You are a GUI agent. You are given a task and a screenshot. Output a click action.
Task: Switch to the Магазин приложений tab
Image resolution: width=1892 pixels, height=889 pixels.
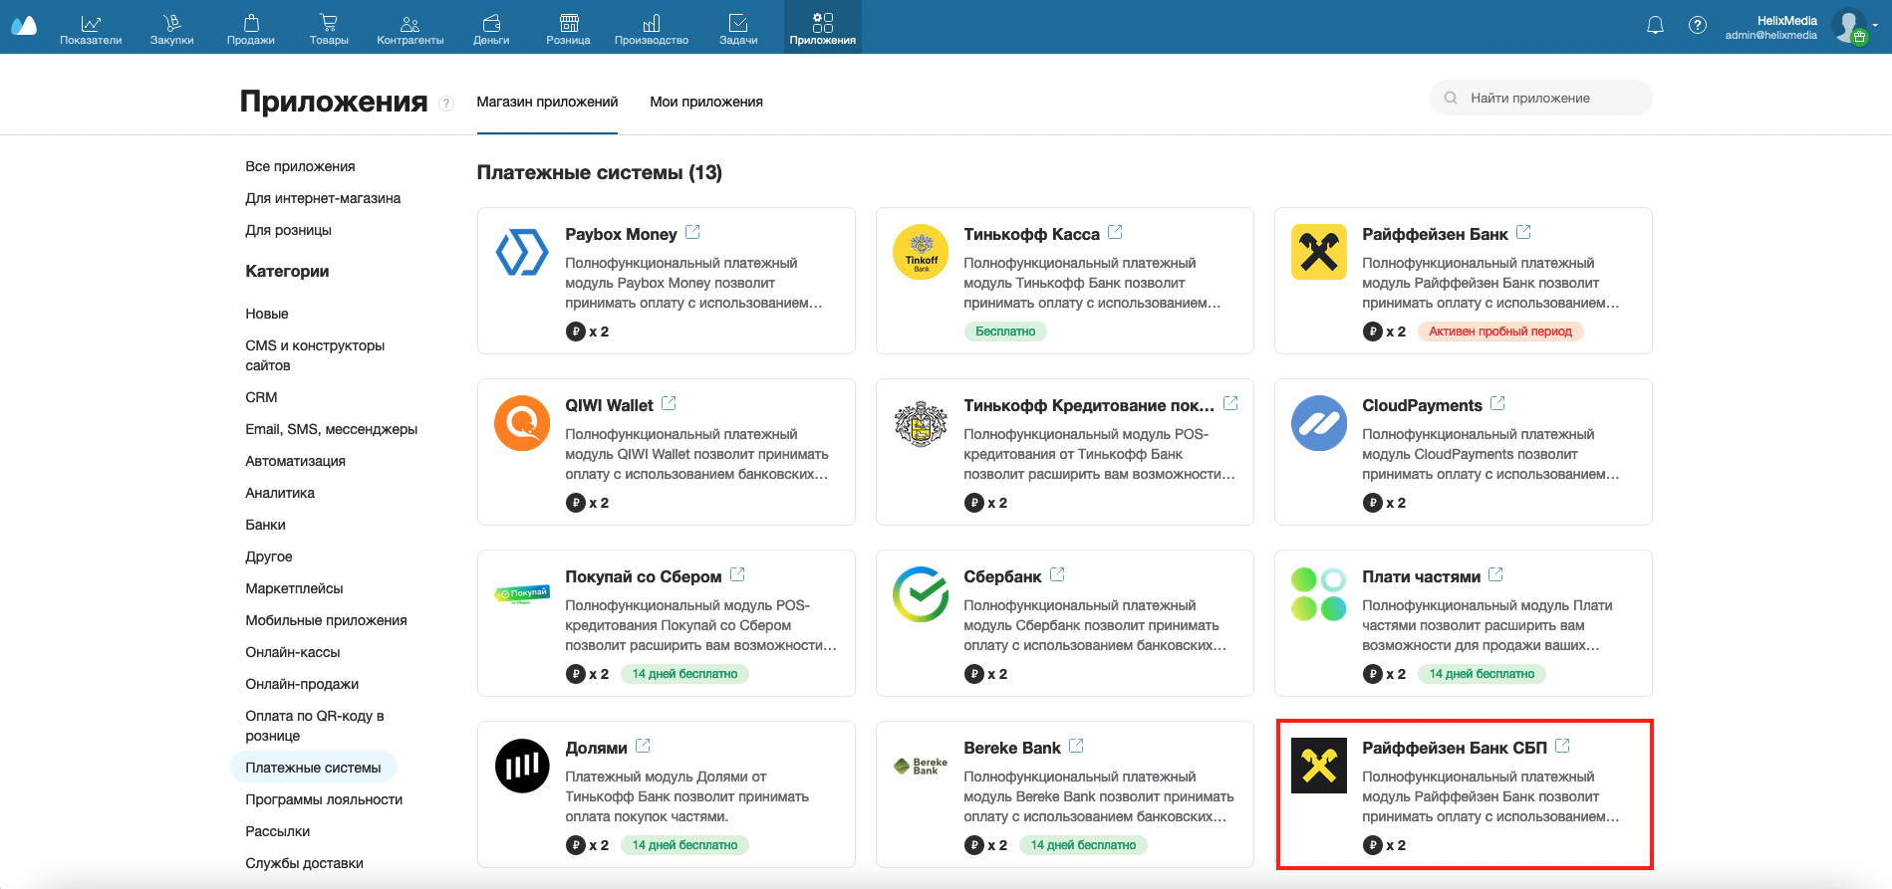tap(547, 102)
